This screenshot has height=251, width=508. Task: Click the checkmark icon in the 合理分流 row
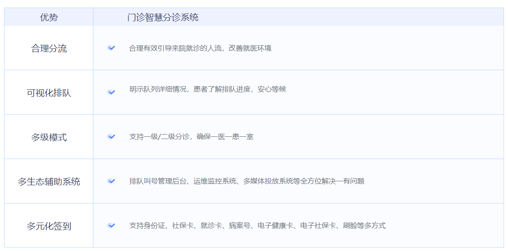tap(111, 48)
